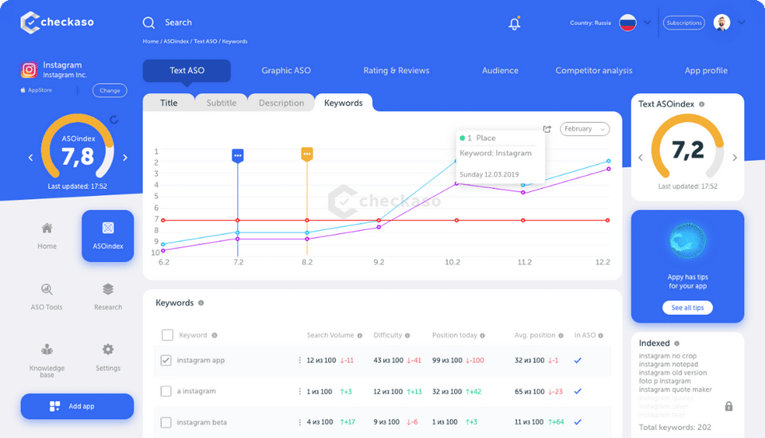Screen dimensions: 765x438
Task: Open the a instagram row's three-dot menu
Action: 300,391
